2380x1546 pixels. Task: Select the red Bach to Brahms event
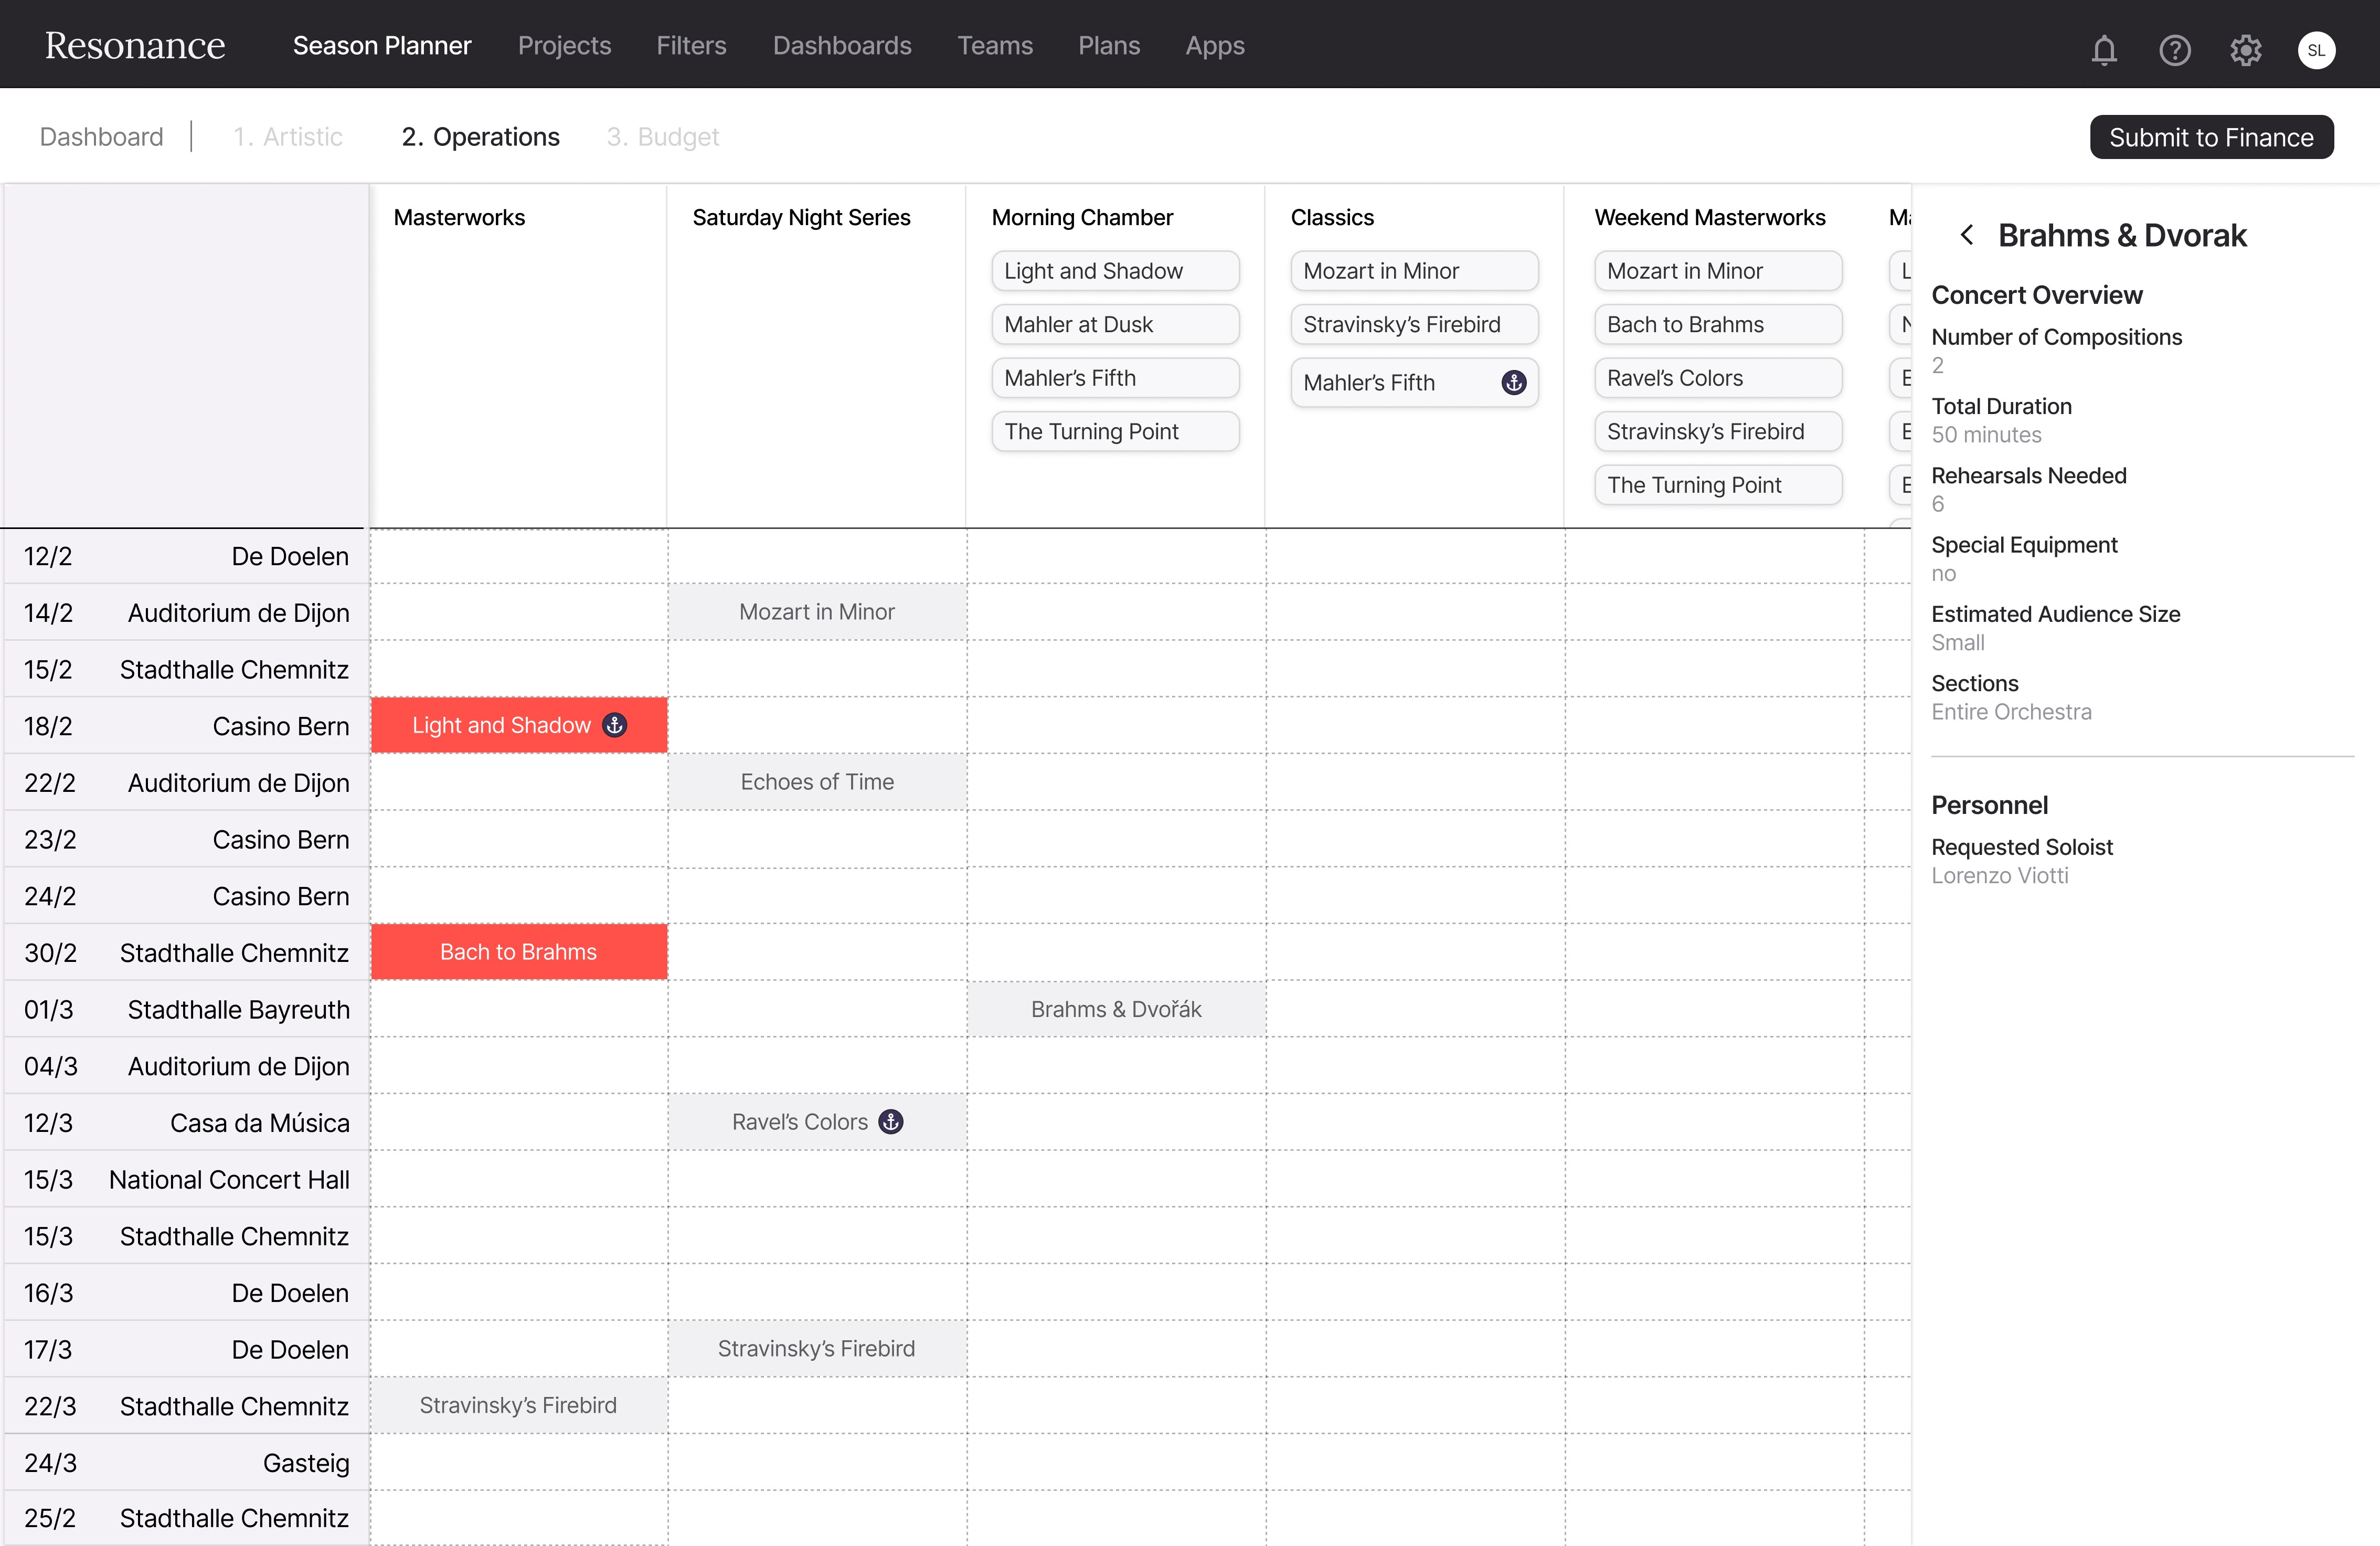click(518, 952)
